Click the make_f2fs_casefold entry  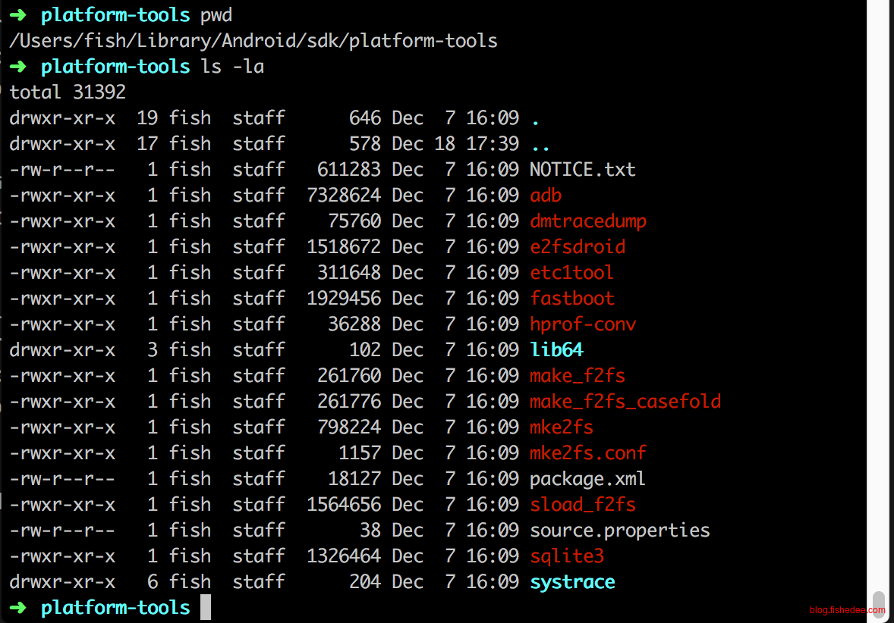pos(625,402)
